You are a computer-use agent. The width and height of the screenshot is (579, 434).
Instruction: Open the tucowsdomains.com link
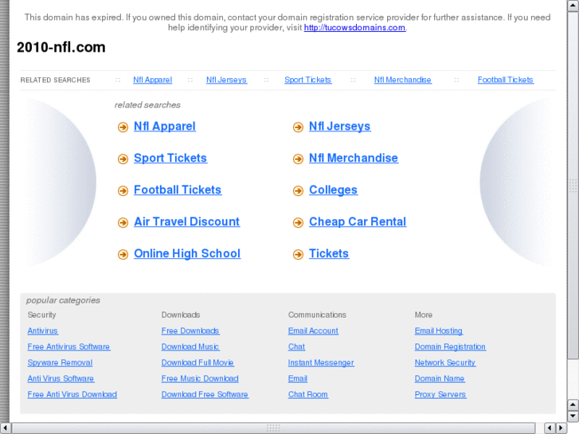pos(354,28)
